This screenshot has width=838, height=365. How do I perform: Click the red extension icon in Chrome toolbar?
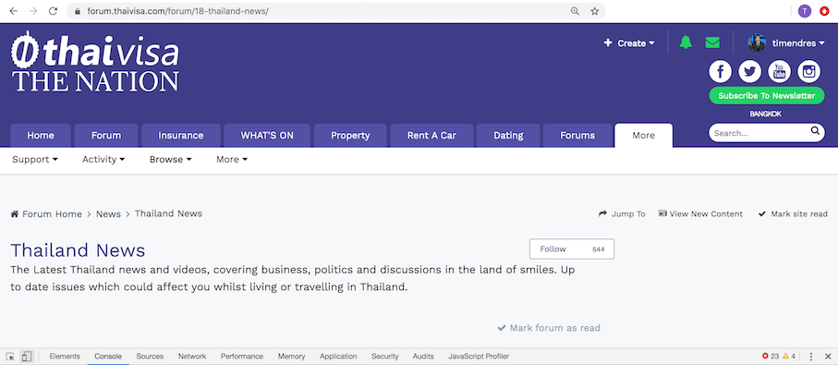tap(825, 11)
